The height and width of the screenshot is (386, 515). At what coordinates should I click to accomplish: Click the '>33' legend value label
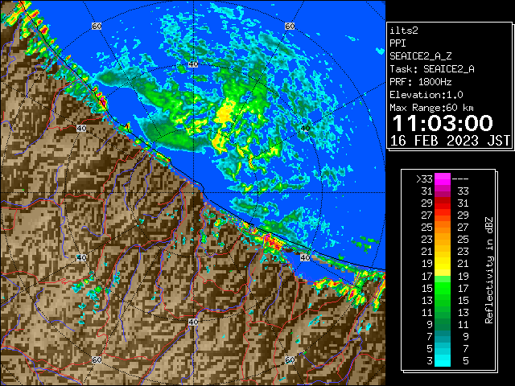point(424,179)
